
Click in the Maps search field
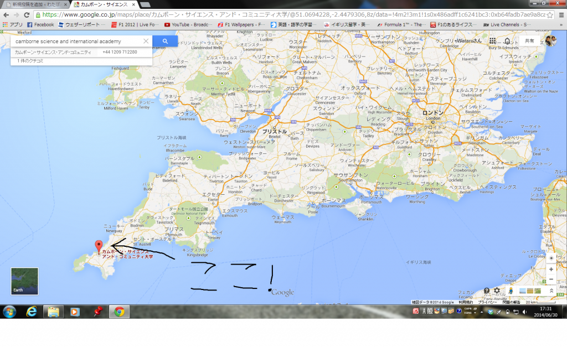(x=78, y=41)
